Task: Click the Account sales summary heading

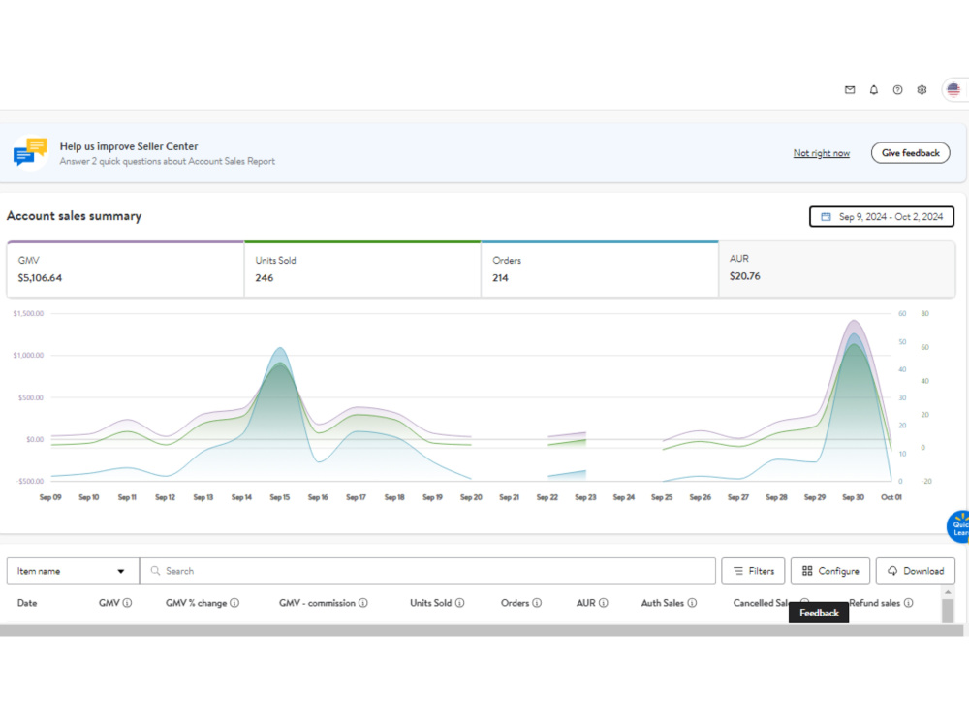Action: click(x=75, y=216)
